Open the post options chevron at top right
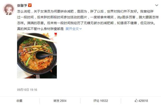 (x=156, y=5)
